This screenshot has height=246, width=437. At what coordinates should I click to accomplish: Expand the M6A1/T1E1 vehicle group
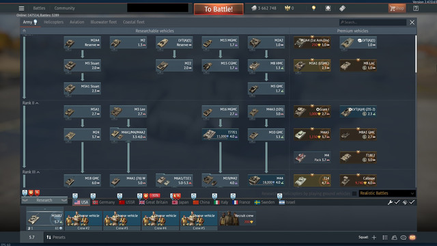pos(174,180)
